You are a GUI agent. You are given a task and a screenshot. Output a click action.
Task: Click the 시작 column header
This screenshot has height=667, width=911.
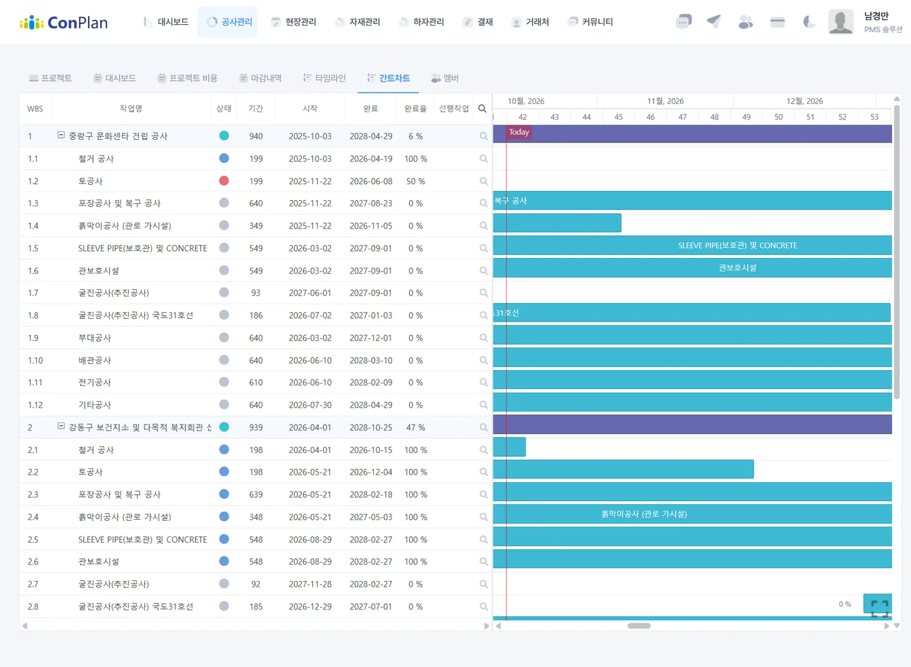(x=310, y=109)
